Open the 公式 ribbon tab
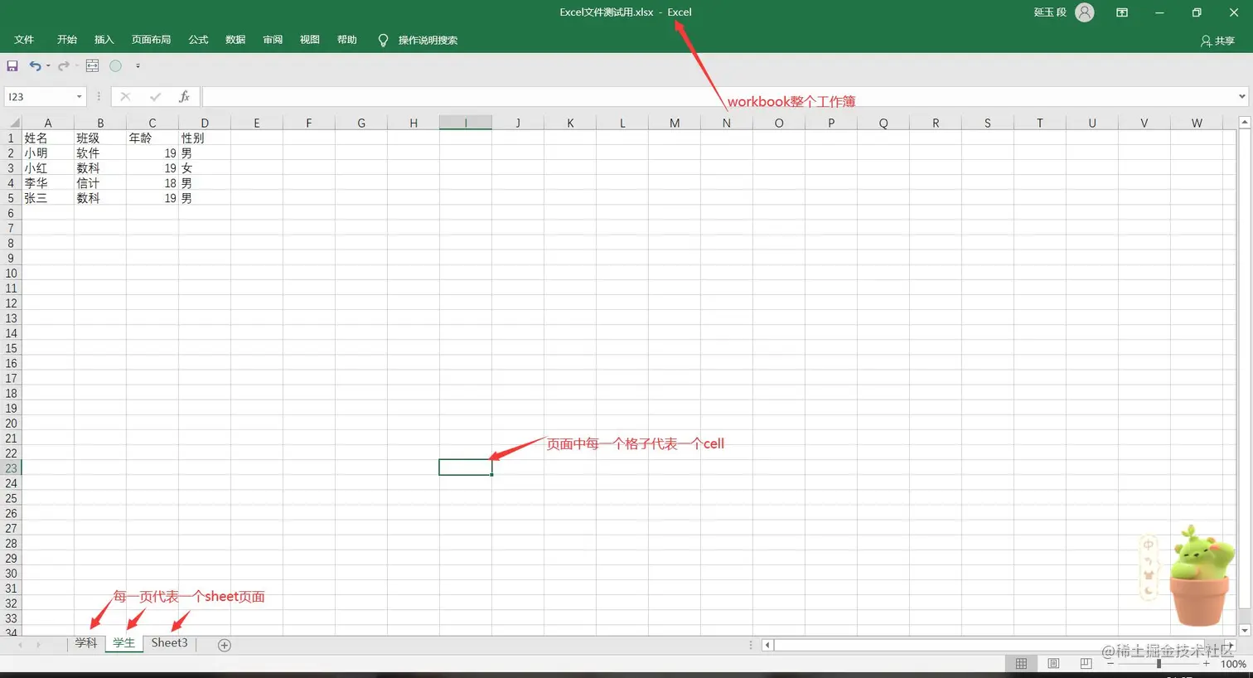Screen dimensions: 1253x678 [198, 40]
